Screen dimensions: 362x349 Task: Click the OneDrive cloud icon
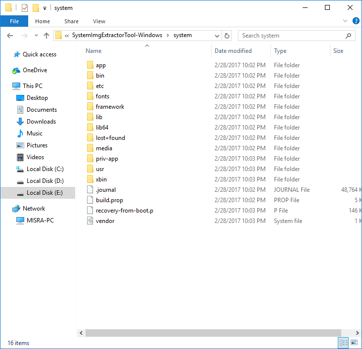pyautogui.click(x=16, y=71)
